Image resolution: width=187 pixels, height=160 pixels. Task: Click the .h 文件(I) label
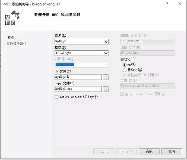64,71
